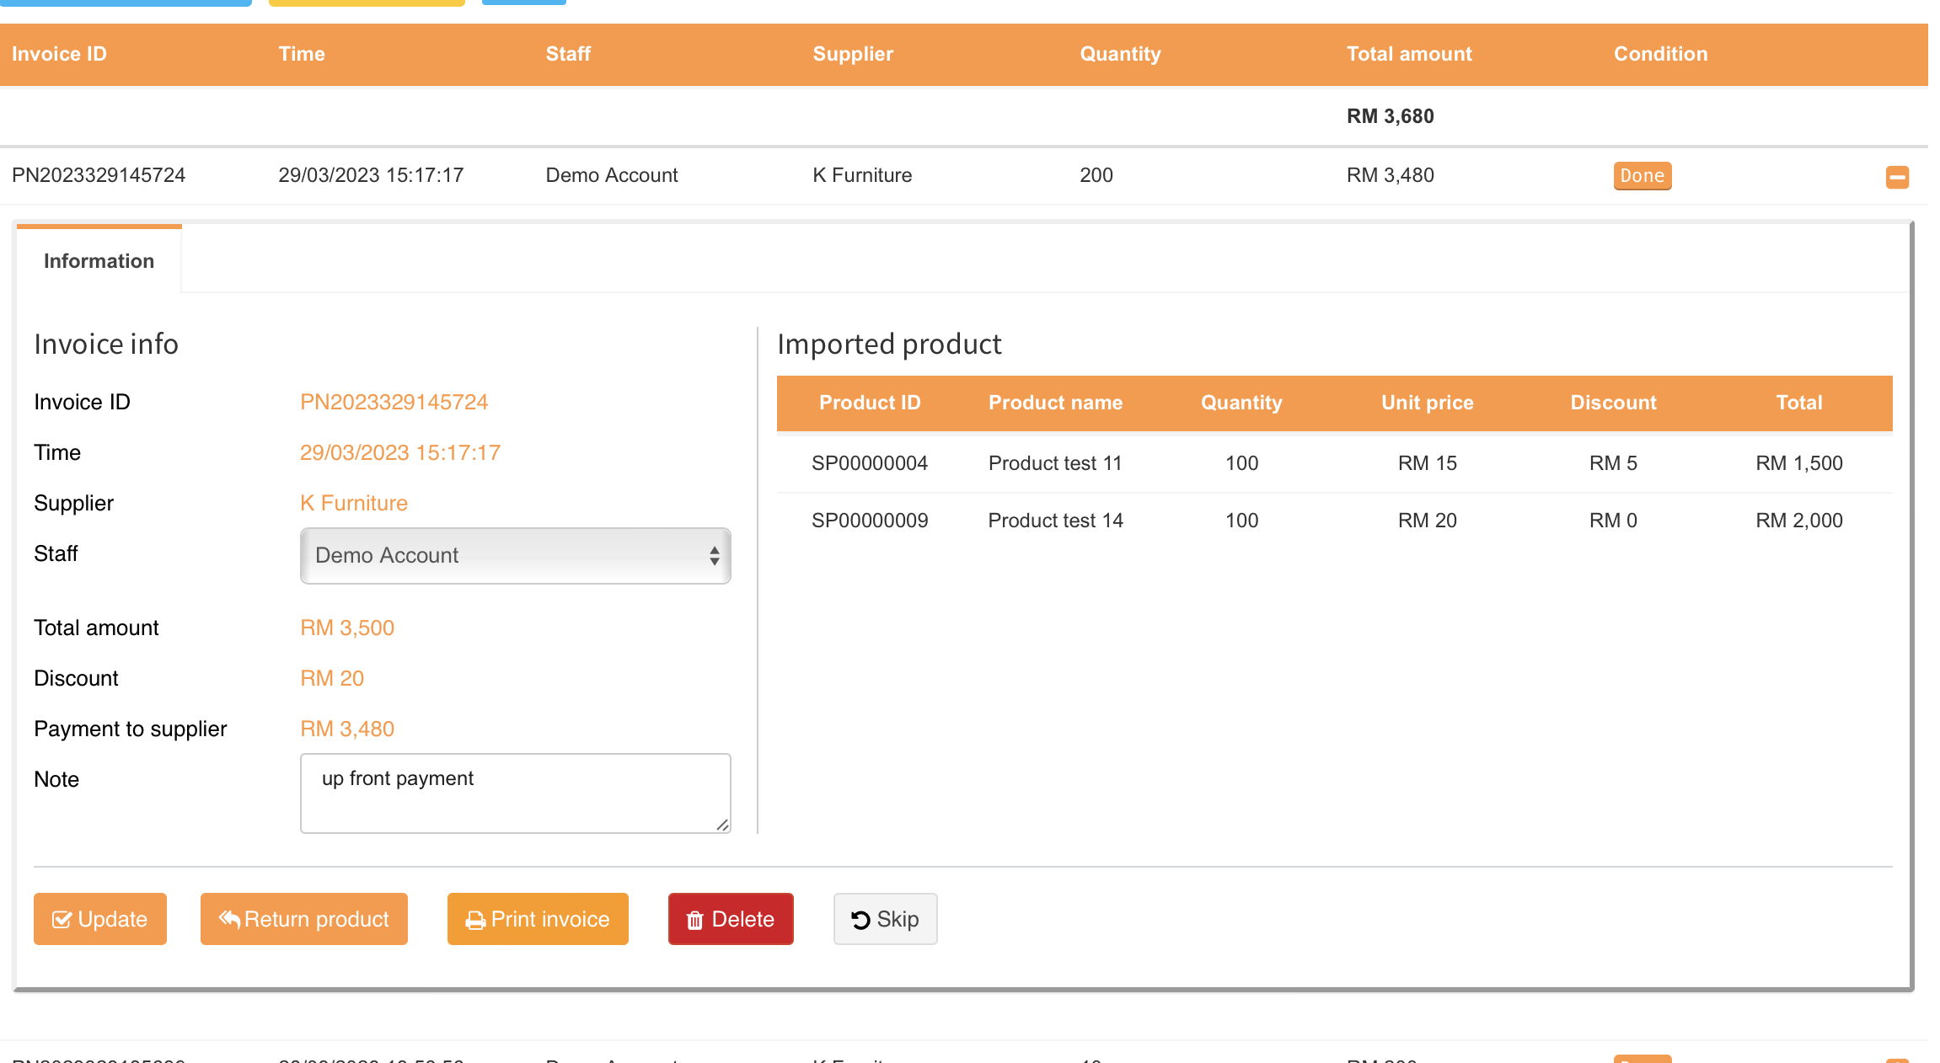Delete this invoice
The image size is (1940, 1063).
731,919
